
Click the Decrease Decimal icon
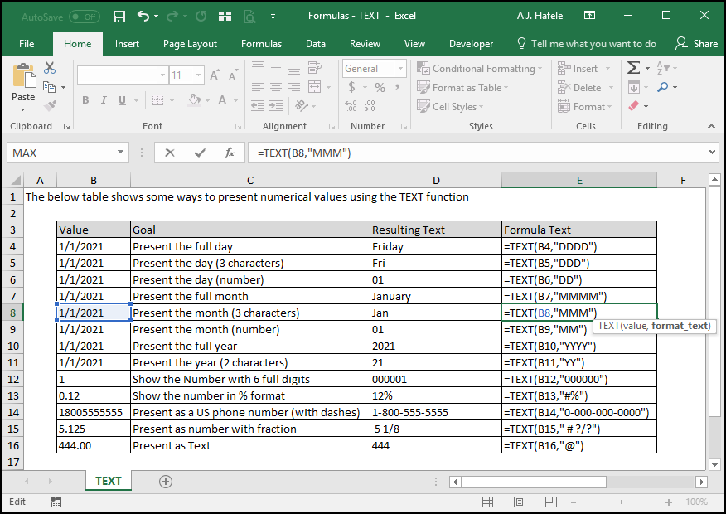coord(369,106)
